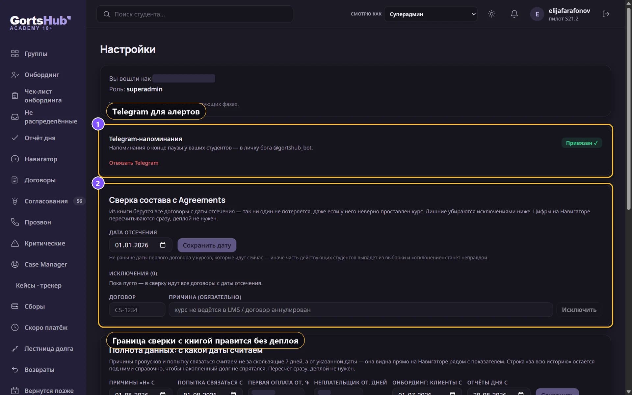The image size is (632, 395).
Task: Click the Лестница долга stairs icon
Action: pyautogui.click(x=15, y=349)
